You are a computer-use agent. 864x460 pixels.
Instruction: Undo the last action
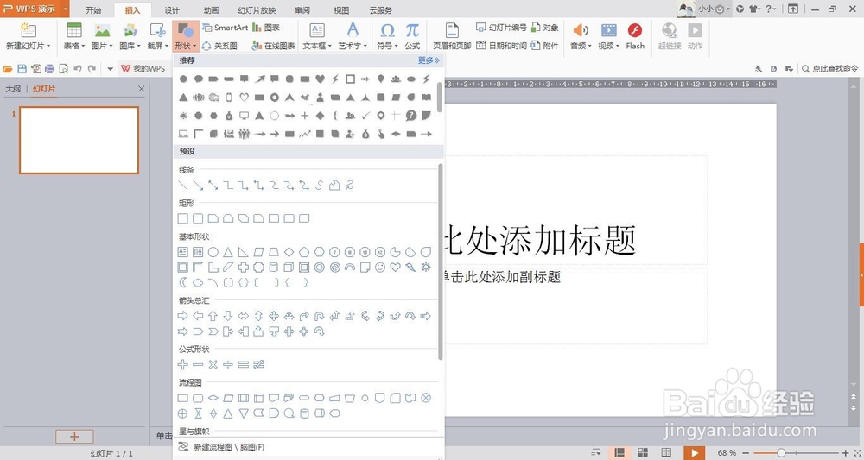click(x=78, y=69)
